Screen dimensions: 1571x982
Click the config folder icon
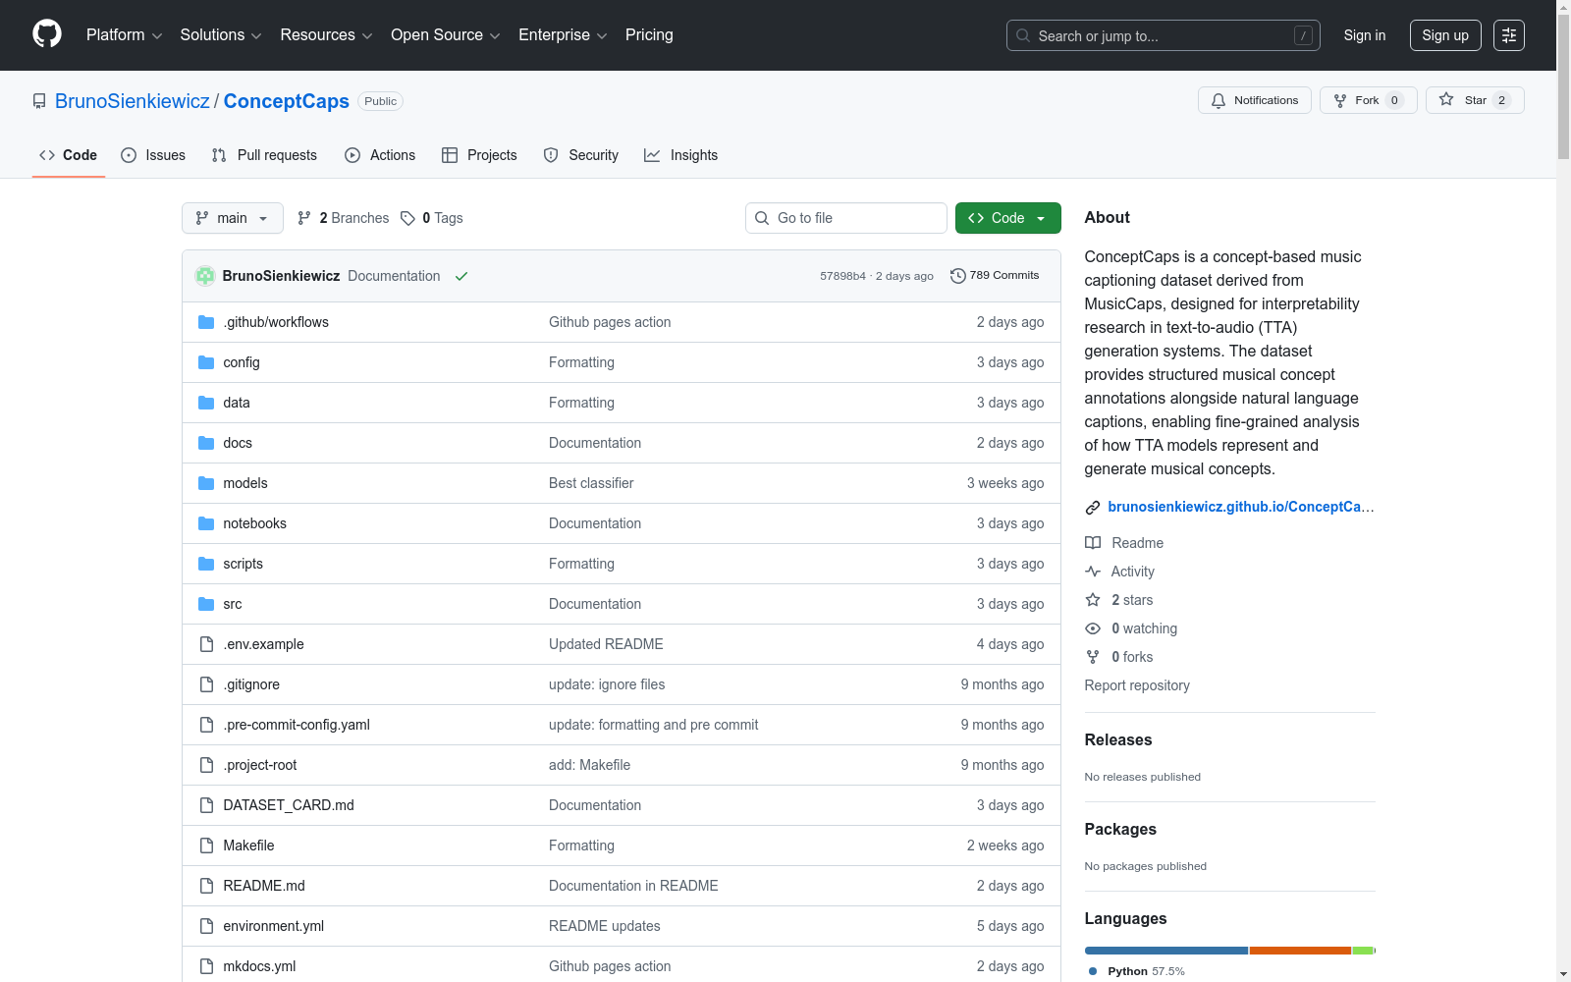tap(206, 362)
